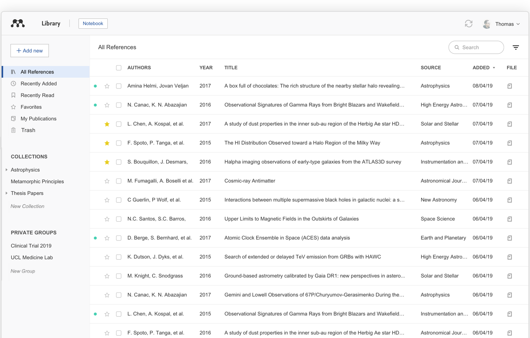Open the filter icon beside search
The image size is (530, 338).
click(x=516, y=47)
